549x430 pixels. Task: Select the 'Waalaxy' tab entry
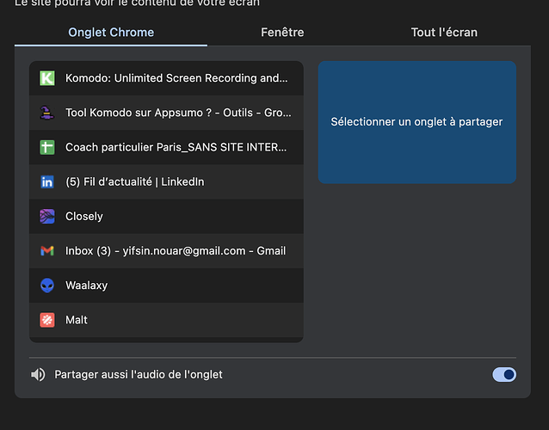[x=166, y=286]
